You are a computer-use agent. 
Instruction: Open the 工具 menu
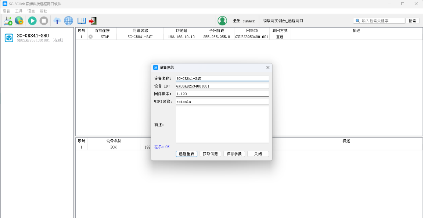(19, 11)
